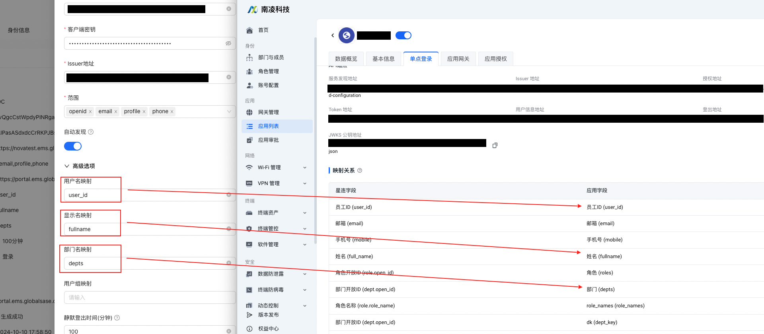Image resolution: width=764 pixels, height=334 pixels.
Task: Remove the phone scope tag
Action: [172, 112]
